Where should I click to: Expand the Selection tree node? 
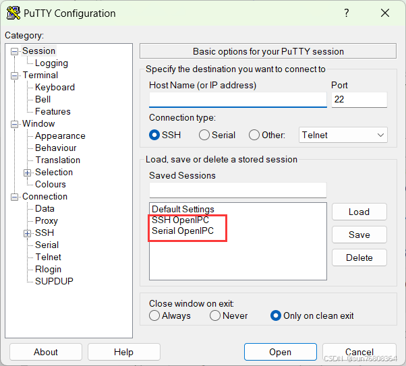(27, 173)
